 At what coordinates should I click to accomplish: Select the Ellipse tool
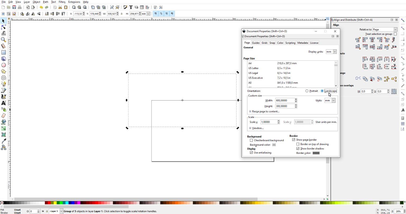pyautogui.click(x=3, y=65)
